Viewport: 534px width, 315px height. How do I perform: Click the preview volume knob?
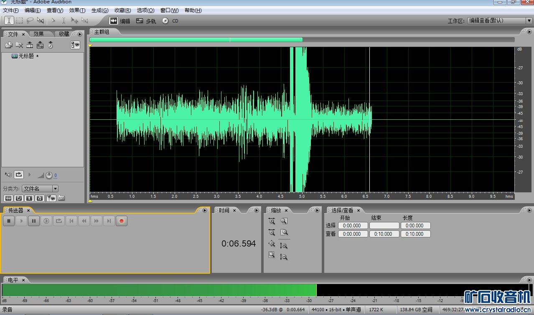tap(49, 175)
